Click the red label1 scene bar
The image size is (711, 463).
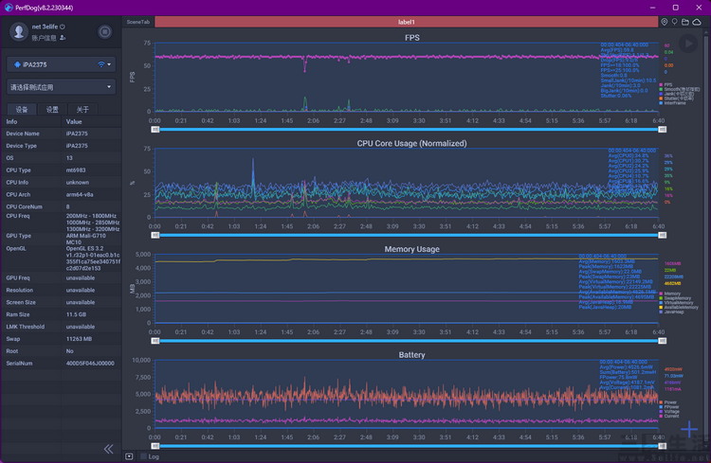(407, 22)
